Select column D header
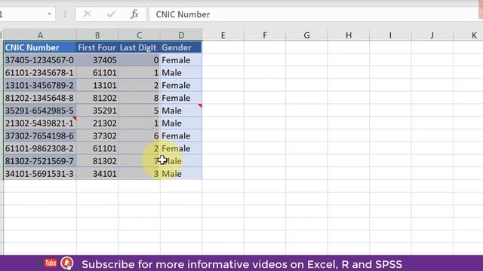Viewport: 483px width, 271px height. click(x=181, y=35)
